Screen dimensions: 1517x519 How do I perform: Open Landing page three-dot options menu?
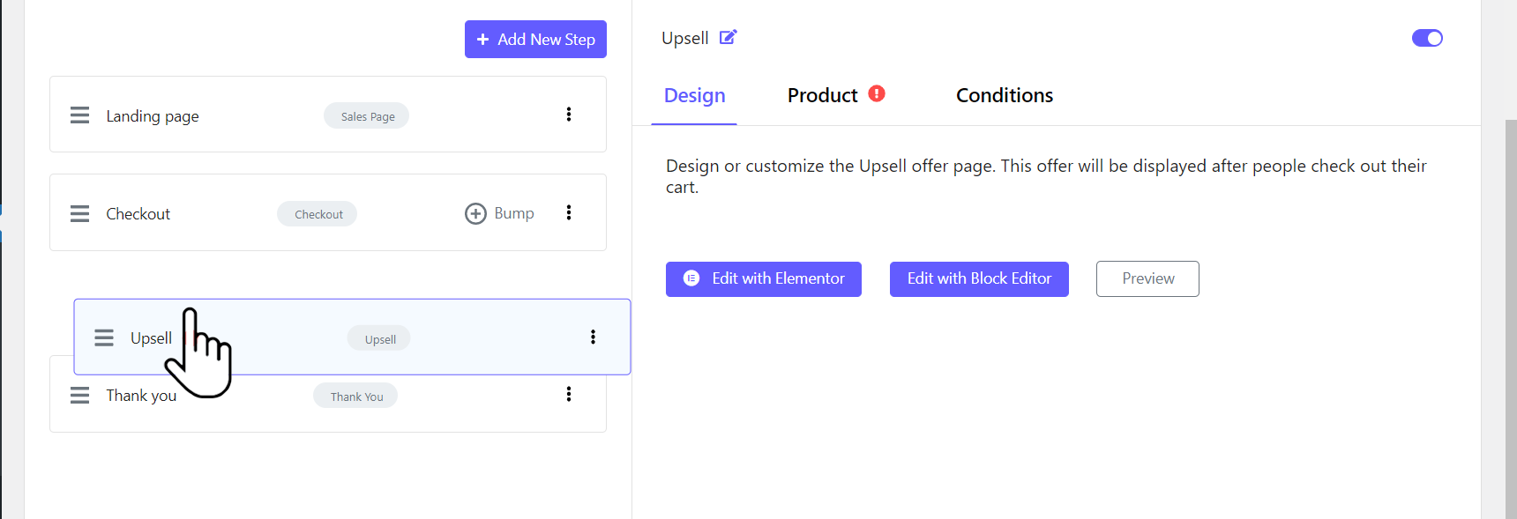click(x=569, y=115)
